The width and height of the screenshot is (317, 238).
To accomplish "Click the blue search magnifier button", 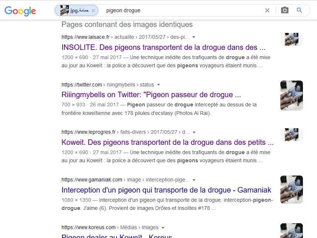I will pyautogui.click(x=300, y=11).
